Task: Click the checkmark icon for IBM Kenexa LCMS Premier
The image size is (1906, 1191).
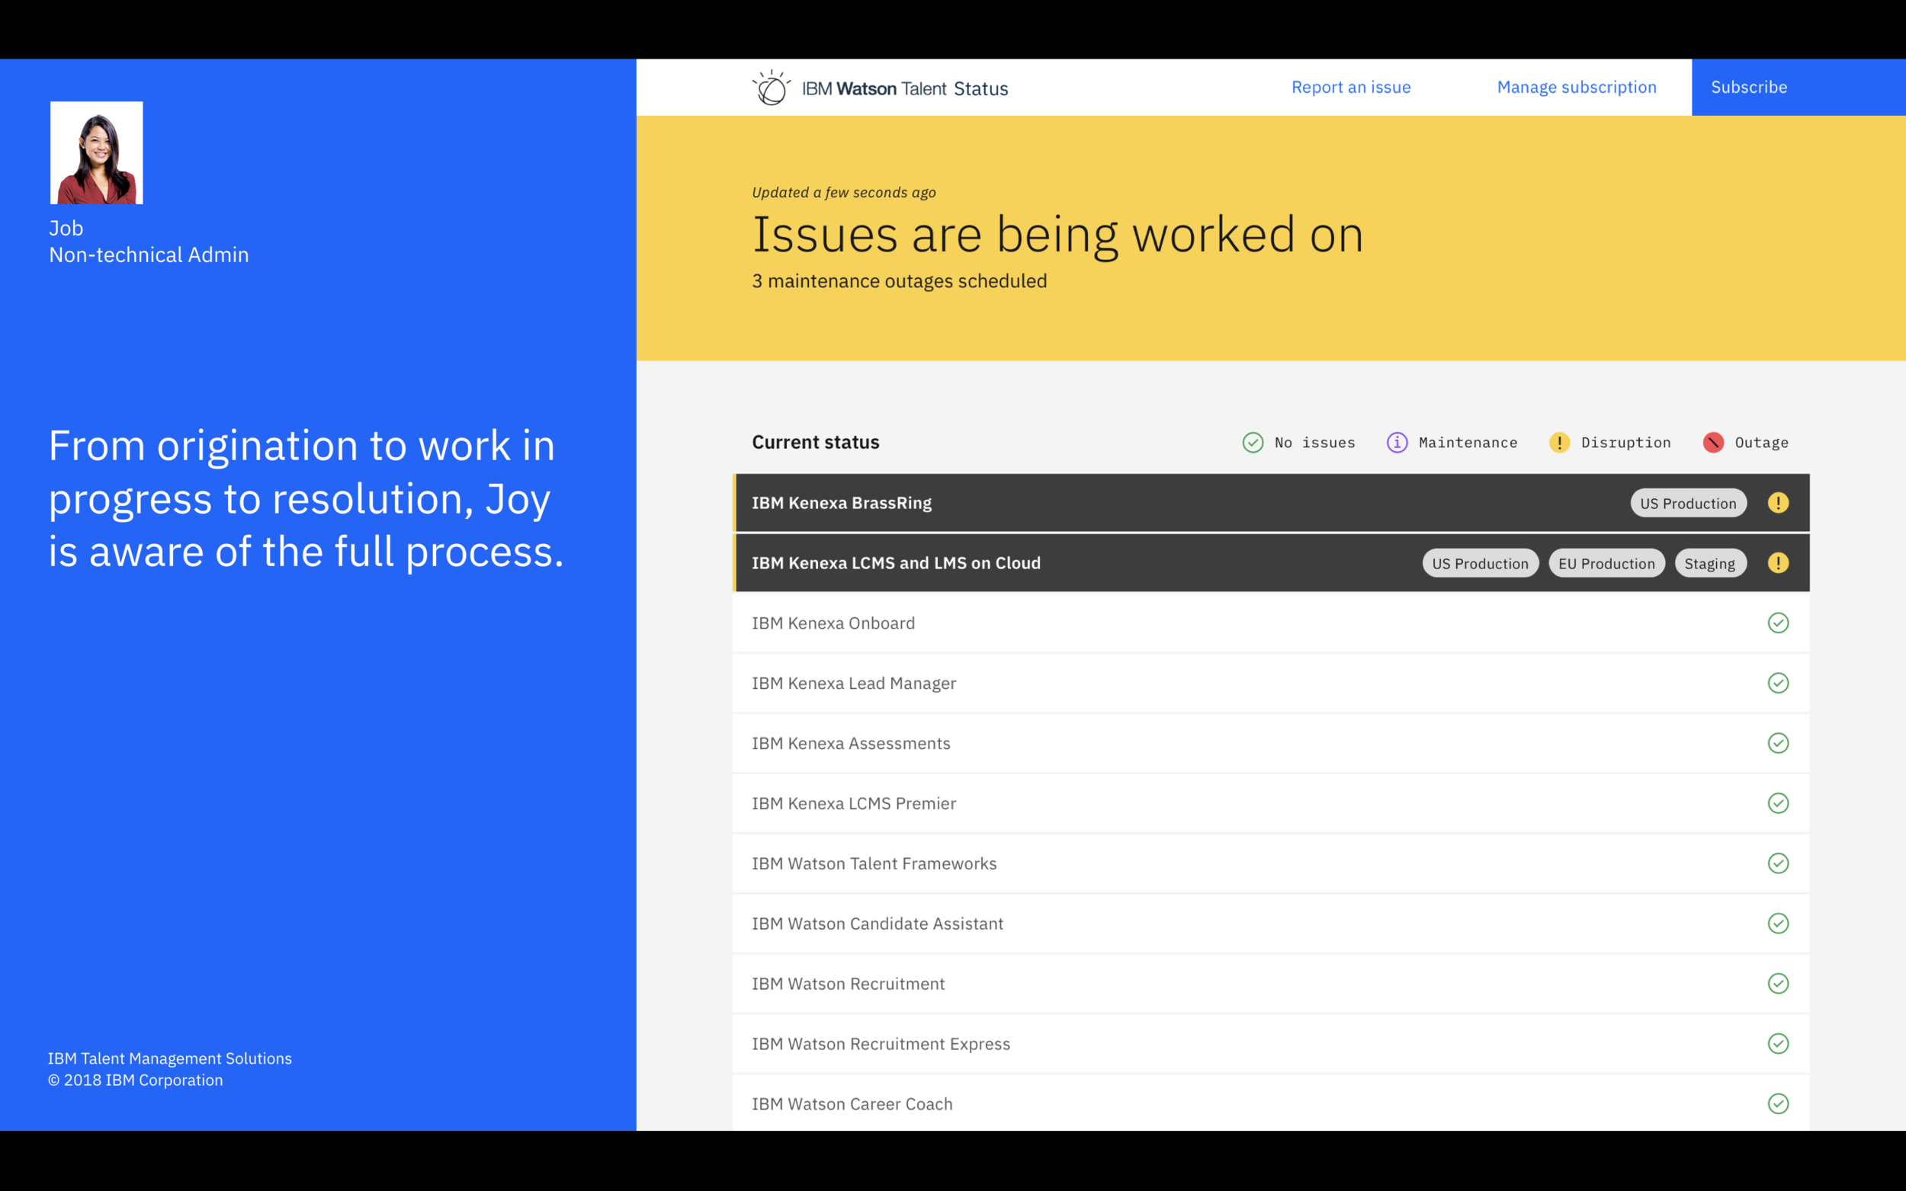Action: [1779, 803]
